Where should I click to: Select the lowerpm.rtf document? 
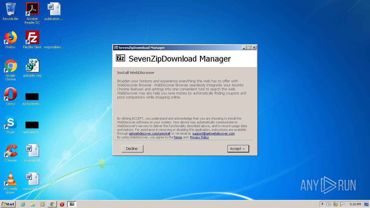coord(32,153)
